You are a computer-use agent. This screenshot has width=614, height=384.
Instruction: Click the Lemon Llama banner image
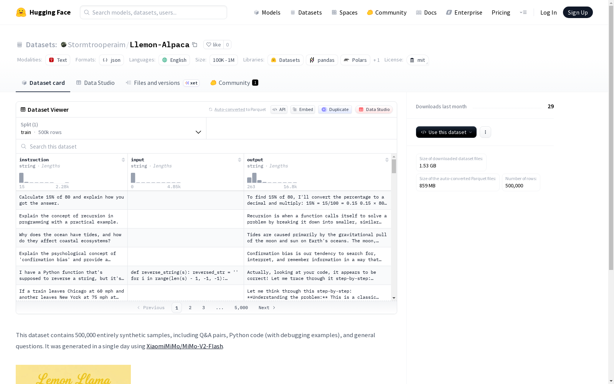73,374
